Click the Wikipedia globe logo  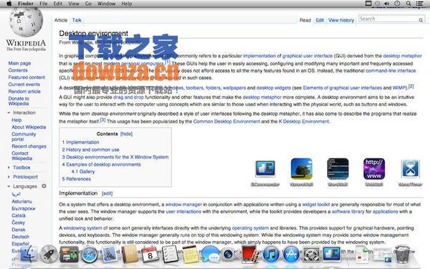pyautogui.click(x=26, y=22)
